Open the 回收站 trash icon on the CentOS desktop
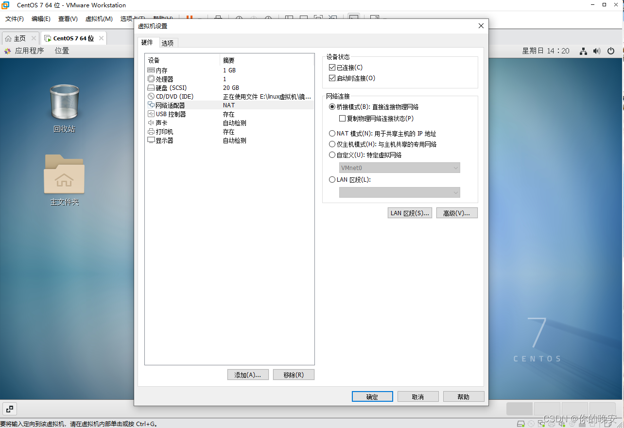Viewport: 624px width, 428px height. [x=64, y=102]
